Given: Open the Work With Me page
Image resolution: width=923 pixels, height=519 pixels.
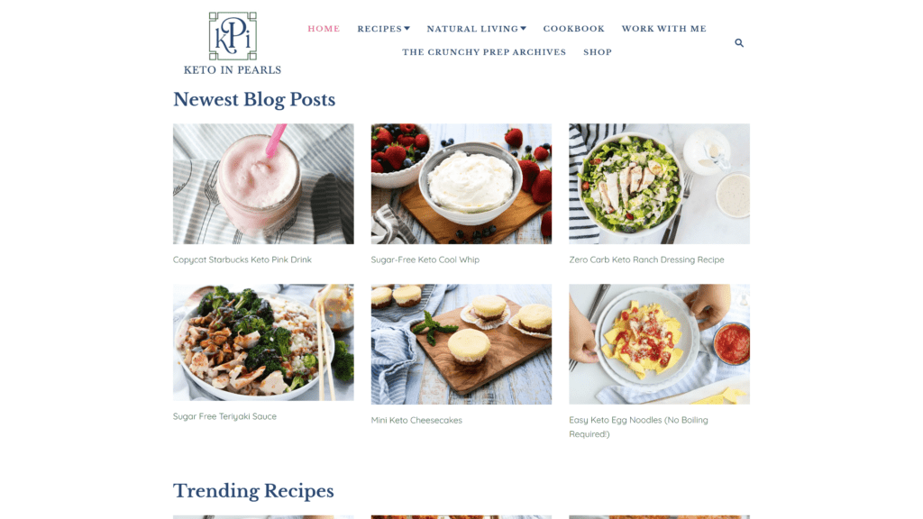Looking at the screenshot, I should coord(664,29).
